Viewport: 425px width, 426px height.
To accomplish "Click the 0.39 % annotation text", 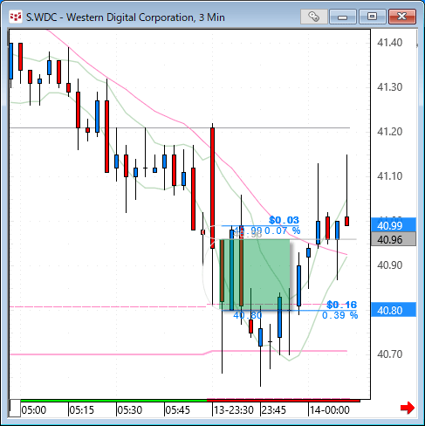I will coord(339,315).
